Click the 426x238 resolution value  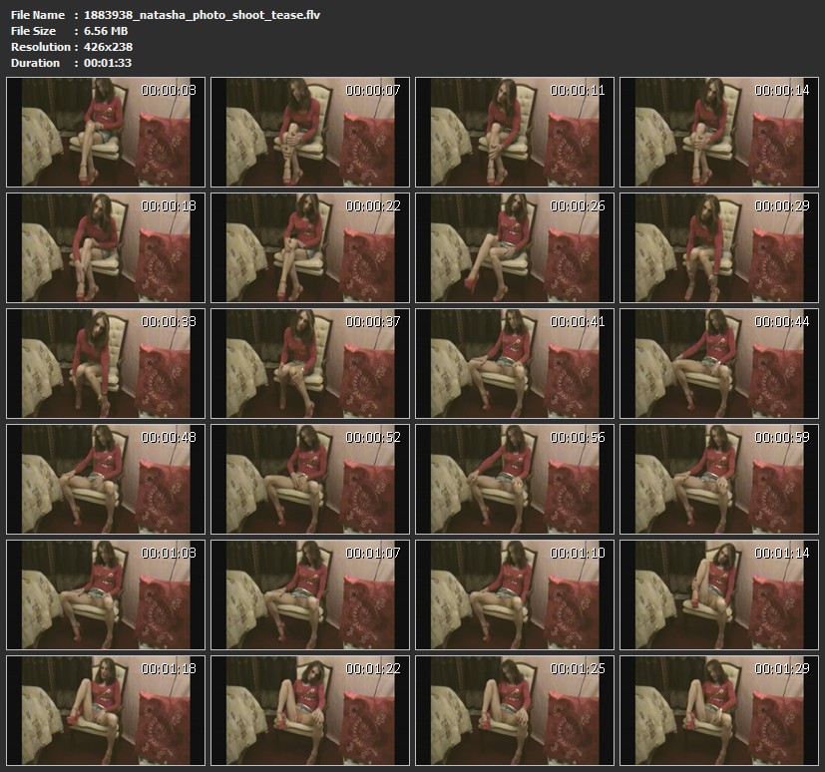tap(109, 47)
